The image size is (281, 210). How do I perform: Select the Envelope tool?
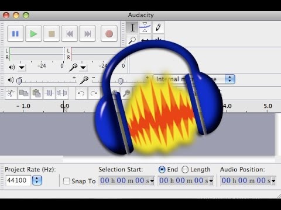pos(145,27)
